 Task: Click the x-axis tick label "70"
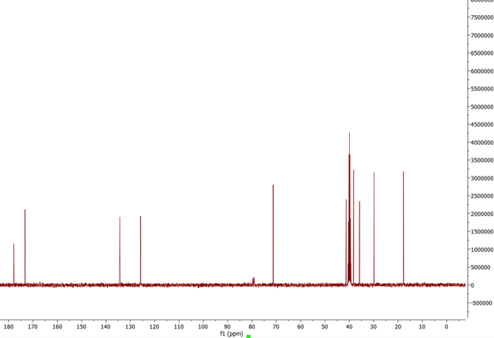point(276,327)
